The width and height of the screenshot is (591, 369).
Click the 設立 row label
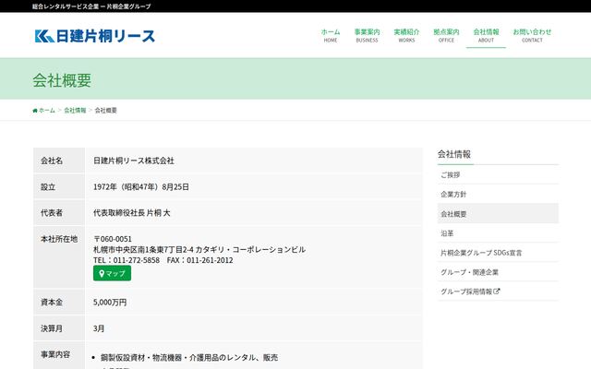(x=48, y=186)
